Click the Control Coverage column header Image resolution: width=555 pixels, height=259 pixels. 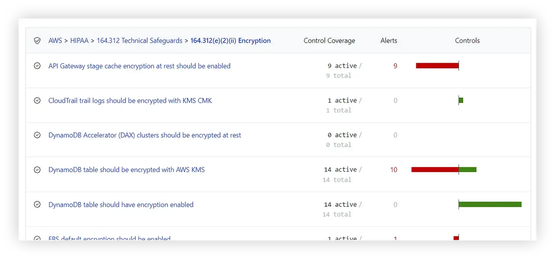tap(329, 40)
